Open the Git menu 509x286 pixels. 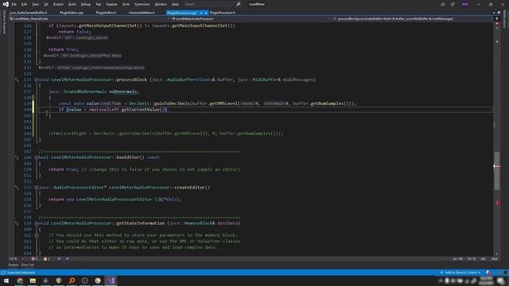coord(46,4)
